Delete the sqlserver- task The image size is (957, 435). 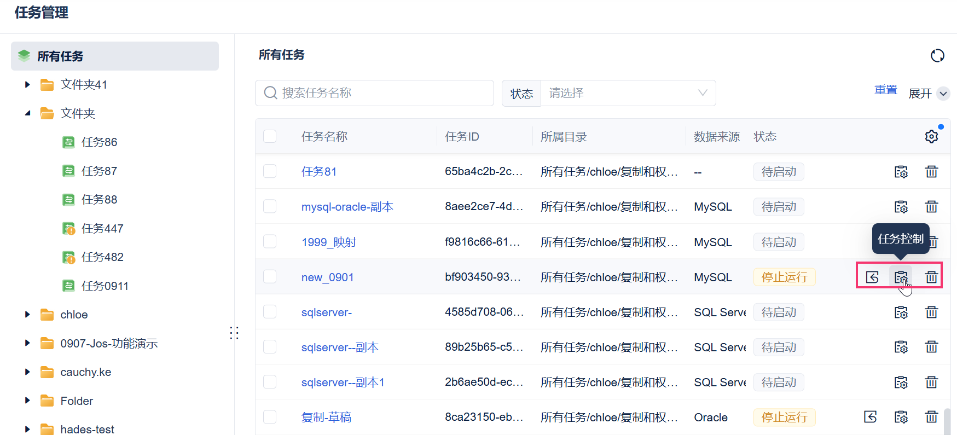tap(931, 312)
